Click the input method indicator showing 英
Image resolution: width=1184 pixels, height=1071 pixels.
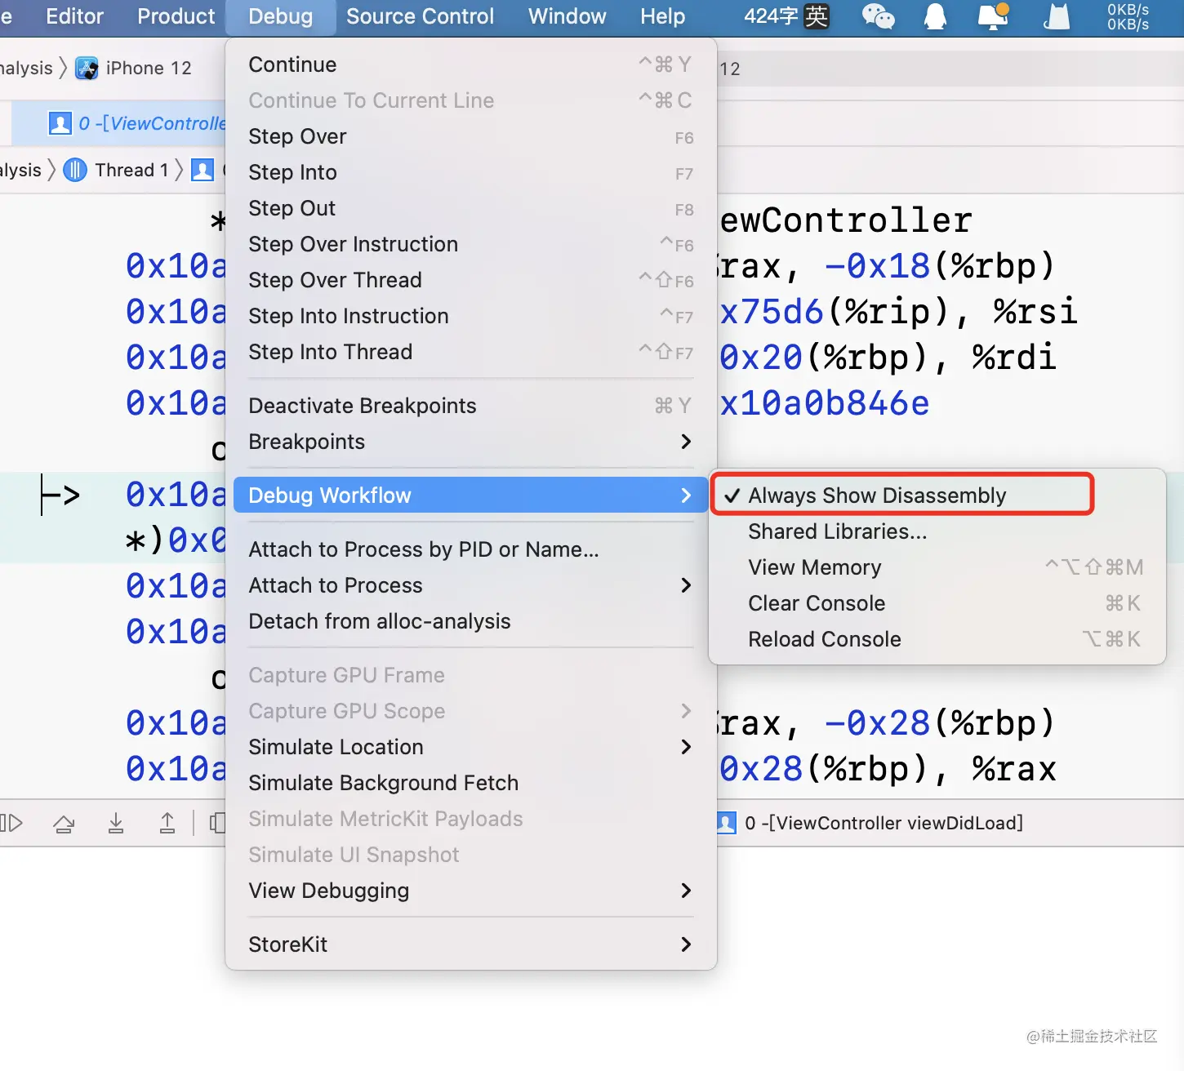coord(816,16)
